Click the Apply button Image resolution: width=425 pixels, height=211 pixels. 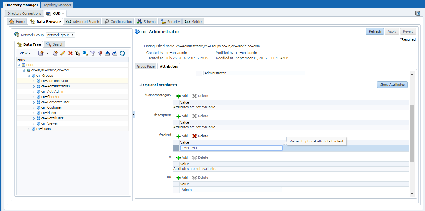click(392, 31)
